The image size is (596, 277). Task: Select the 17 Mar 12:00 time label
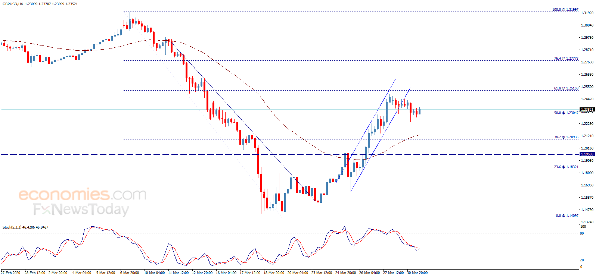click(250, 273)
